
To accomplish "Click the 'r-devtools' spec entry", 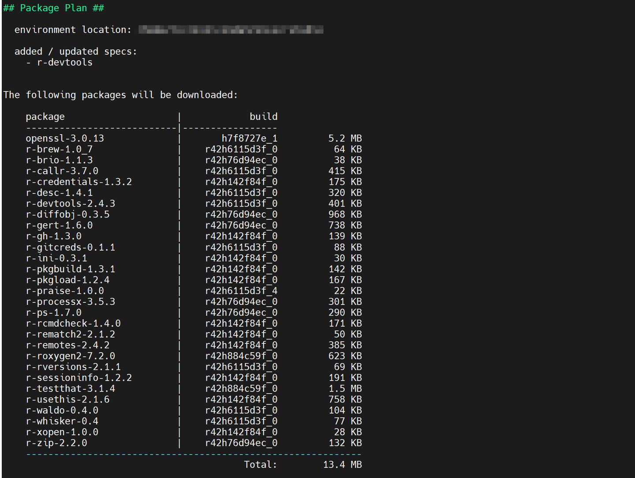I will point(65,62).
